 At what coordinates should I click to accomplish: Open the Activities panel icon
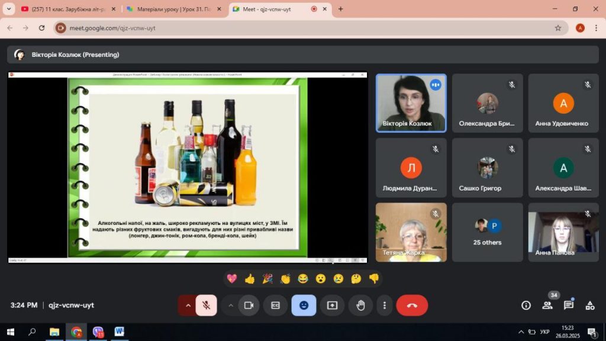[x=589, y=305]
